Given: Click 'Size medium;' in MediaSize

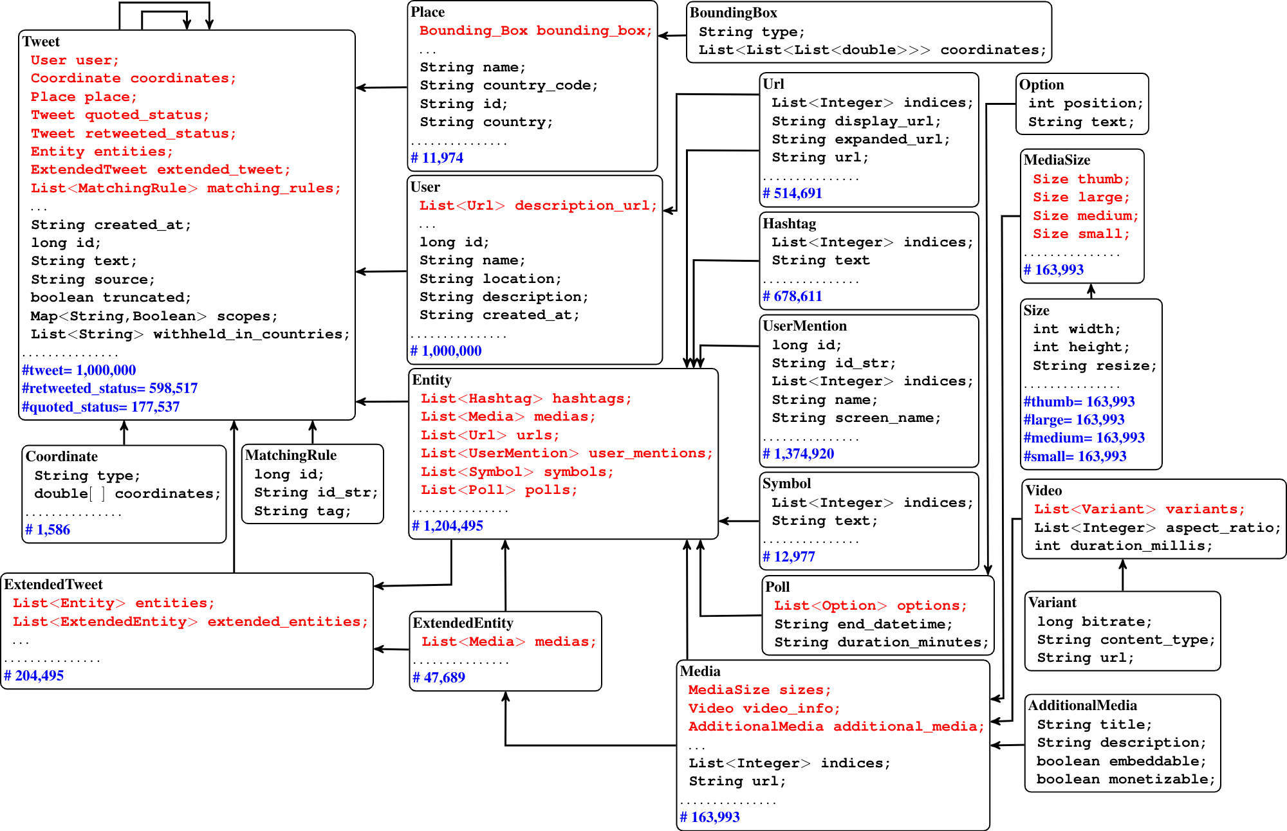Looking at the screenshot, I should (x=1086, y=216).
